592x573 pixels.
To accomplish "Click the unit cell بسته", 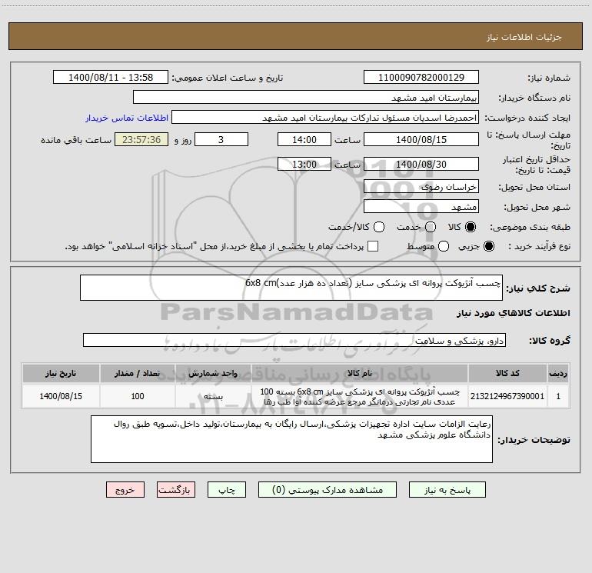I will [x=213, y=396].
